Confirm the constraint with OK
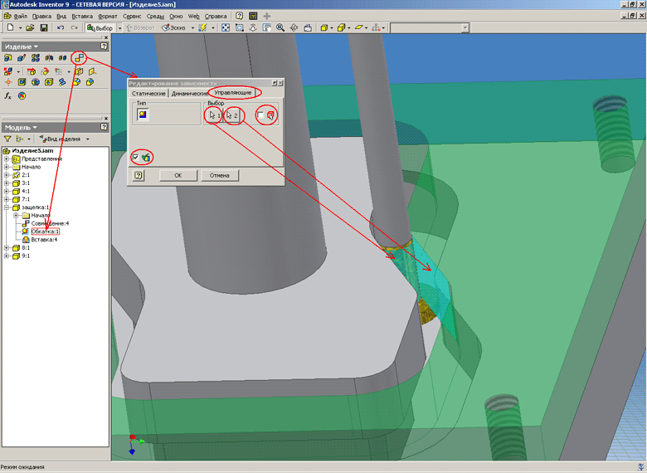The image size is (647, 473). [178, 175]
